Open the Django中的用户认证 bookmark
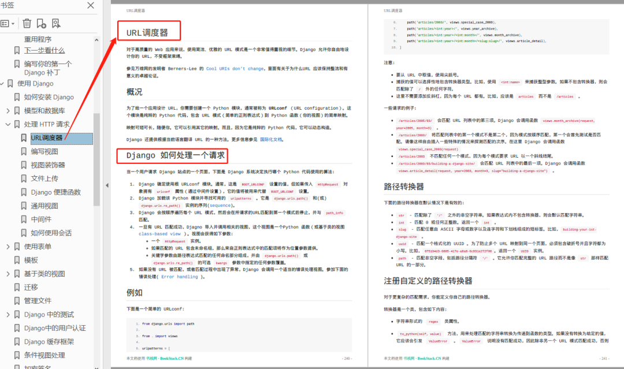This screenshot has height=369, width=624. 55,328
